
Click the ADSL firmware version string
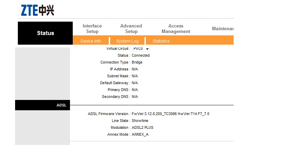click(171, 114)
